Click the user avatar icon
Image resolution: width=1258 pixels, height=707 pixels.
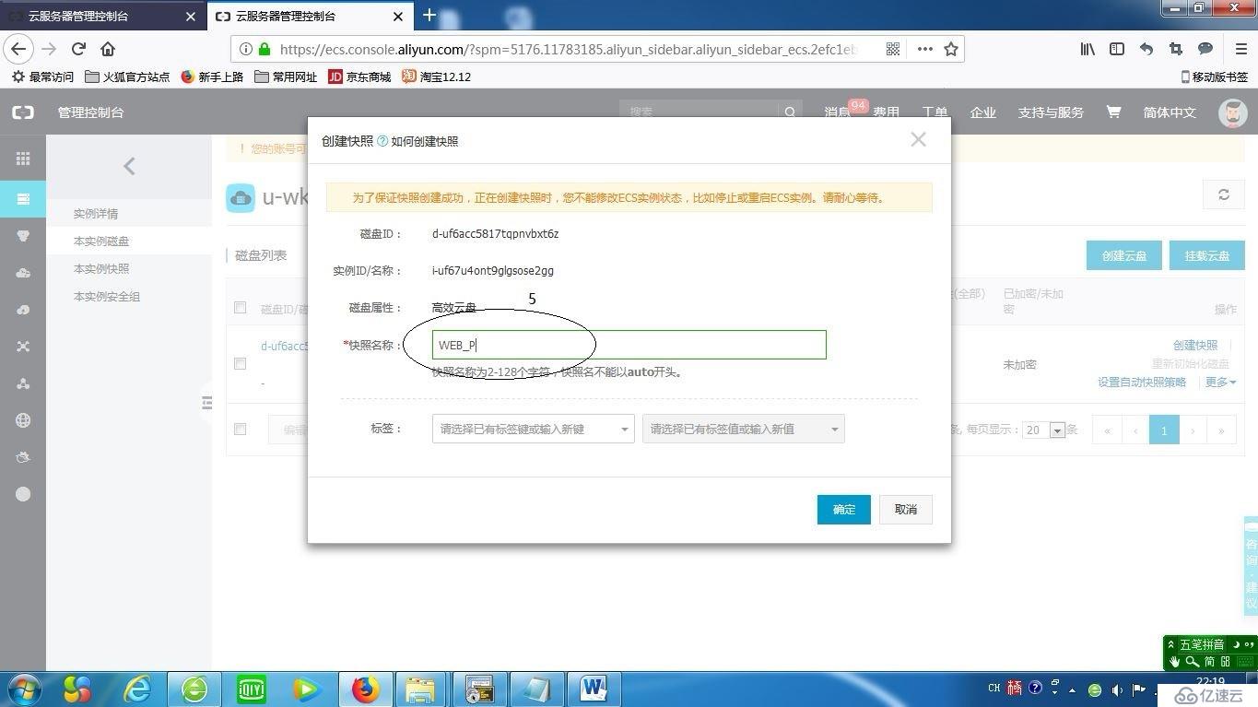coord(1233,112)
